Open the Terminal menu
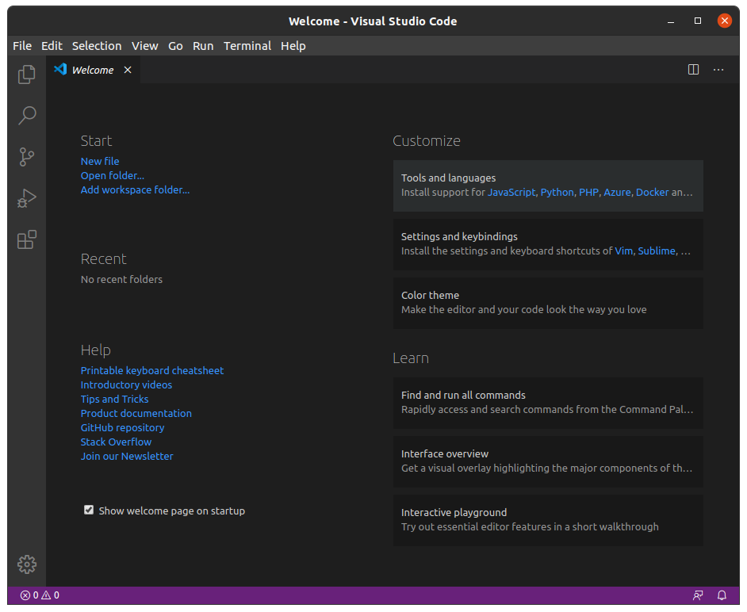The width and height of the screenshot is (747, 612). pyautogui.click(x=247, y=46)
